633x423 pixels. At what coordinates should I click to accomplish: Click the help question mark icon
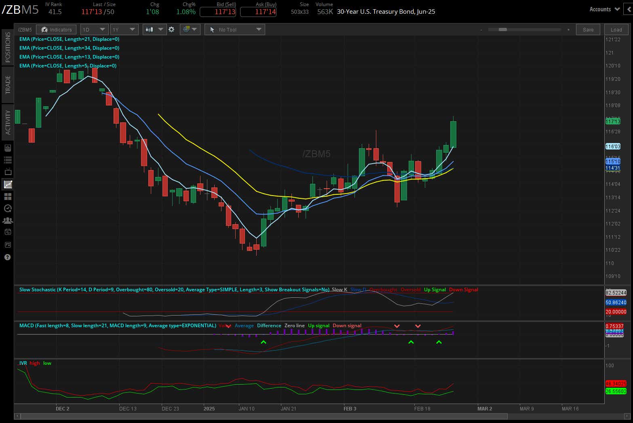point(7,257)
